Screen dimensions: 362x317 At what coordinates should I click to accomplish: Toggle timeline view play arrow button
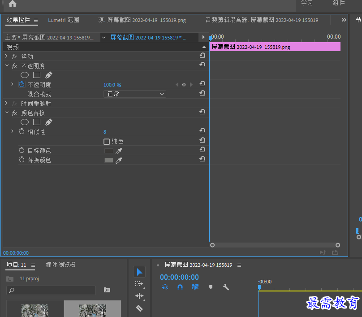[x=203, y=37]
